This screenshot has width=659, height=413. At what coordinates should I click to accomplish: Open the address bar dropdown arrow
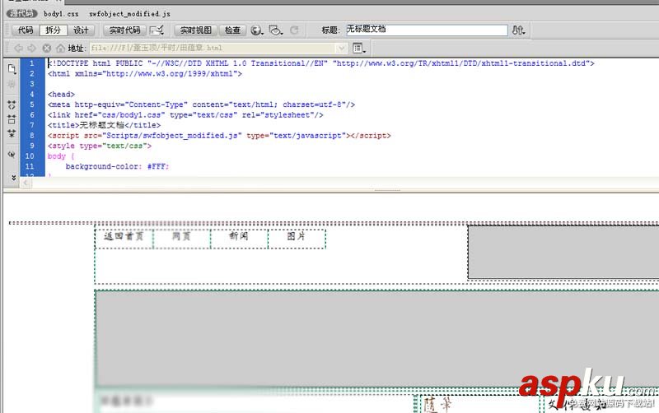(341, 49)
